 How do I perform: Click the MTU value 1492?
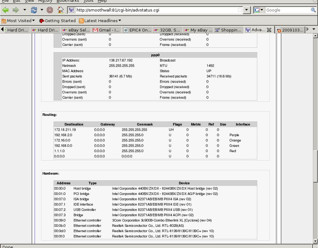point(210,66)
